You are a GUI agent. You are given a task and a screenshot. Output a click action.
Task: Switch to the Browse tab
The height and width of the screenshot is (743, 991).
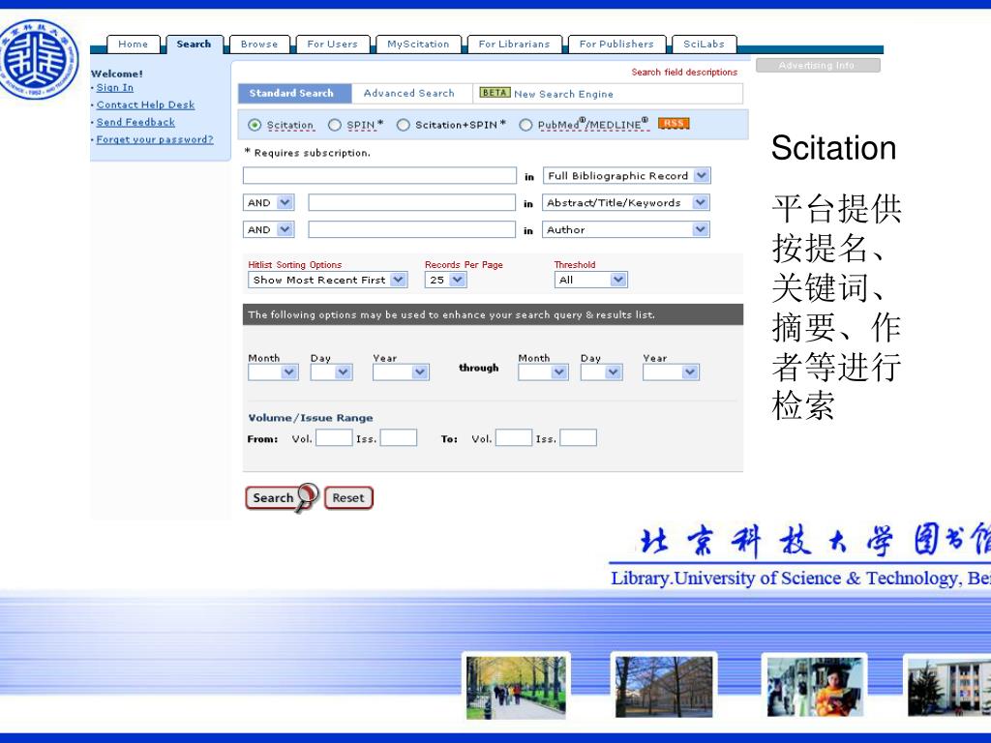point(259,45)
